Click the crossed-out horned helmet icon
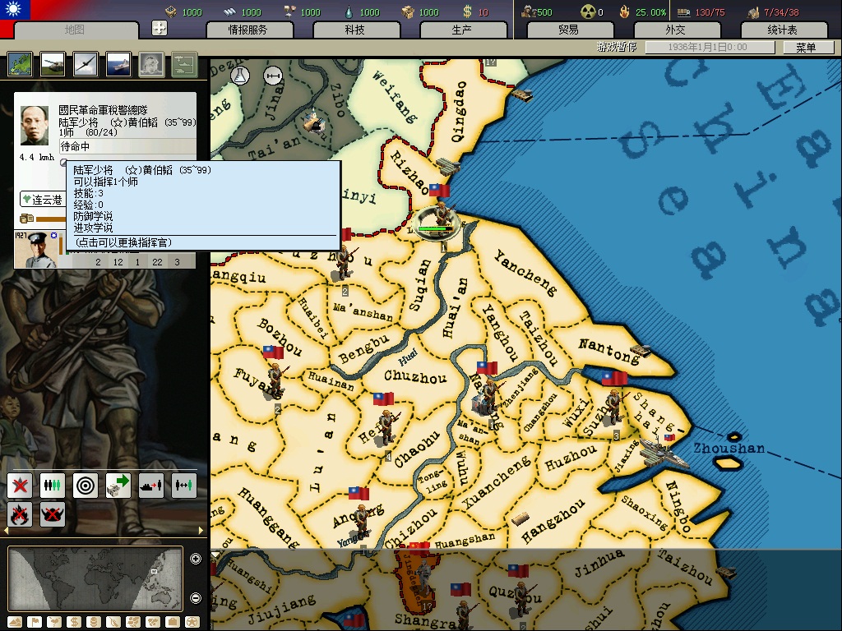The image size is (842, 631). [53, 514]
